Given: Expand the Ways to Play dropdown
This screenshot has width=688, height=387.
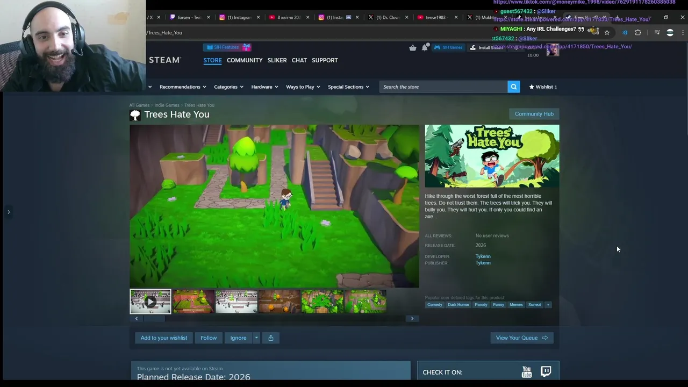Looking at the screenshot, I should [x=303, y=87].
